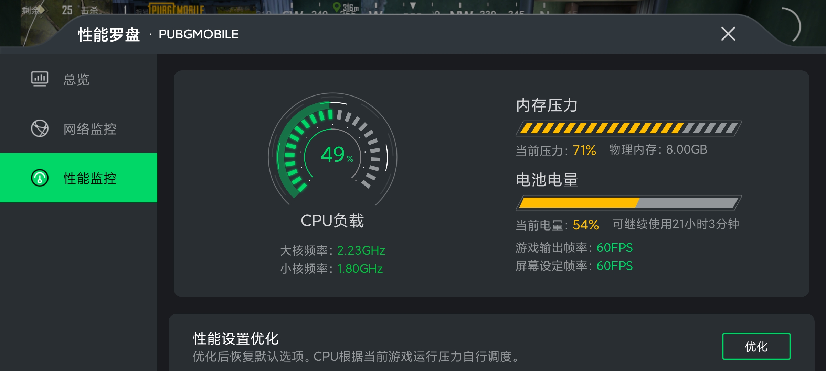Click the 性能罗盘 title text
The width and height of the screenshot is (826, 371).
(x=109, y=34)
